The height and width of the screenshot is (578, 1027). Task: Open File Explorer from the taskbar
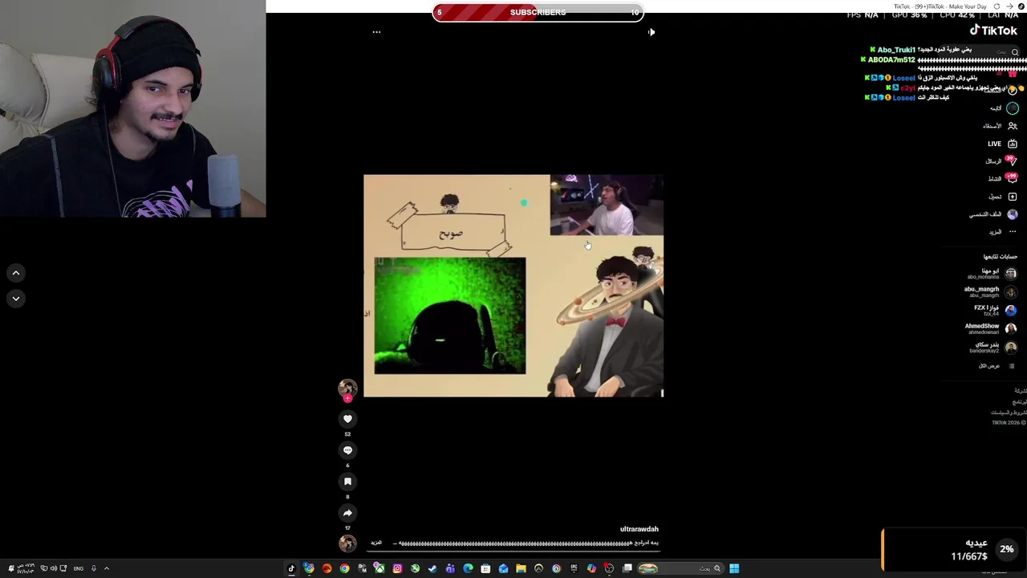(521, 568)
